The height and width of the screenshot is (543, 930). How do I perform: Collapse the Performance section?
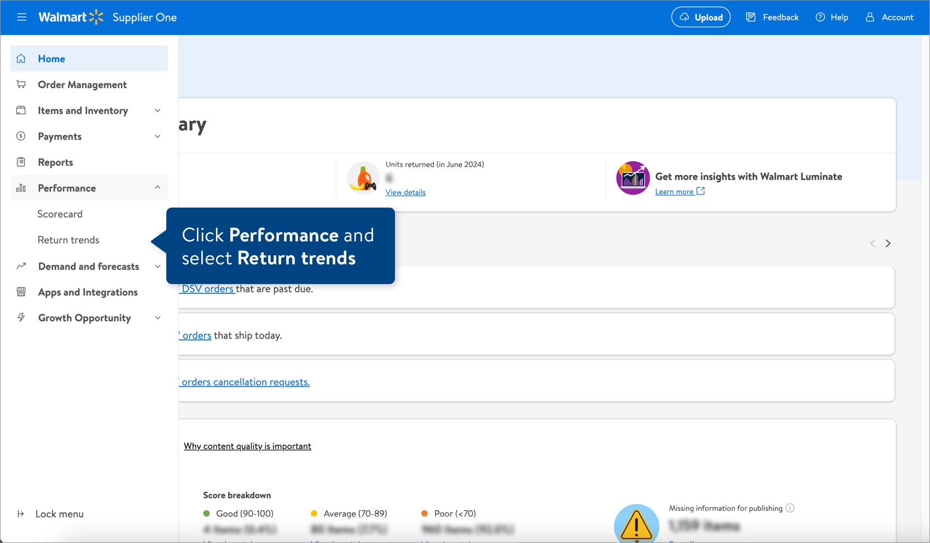158,188
